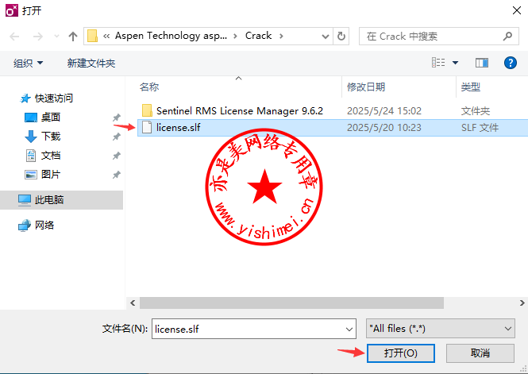Click the search magnifier icon
Image resolution: width=528 pixels, height=374 pixels.
click(507, 36)
